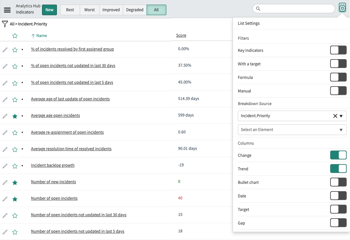The image size is (350, 240).
Task: Click the 'All' breadcrumb link
Action: [12, 24]
